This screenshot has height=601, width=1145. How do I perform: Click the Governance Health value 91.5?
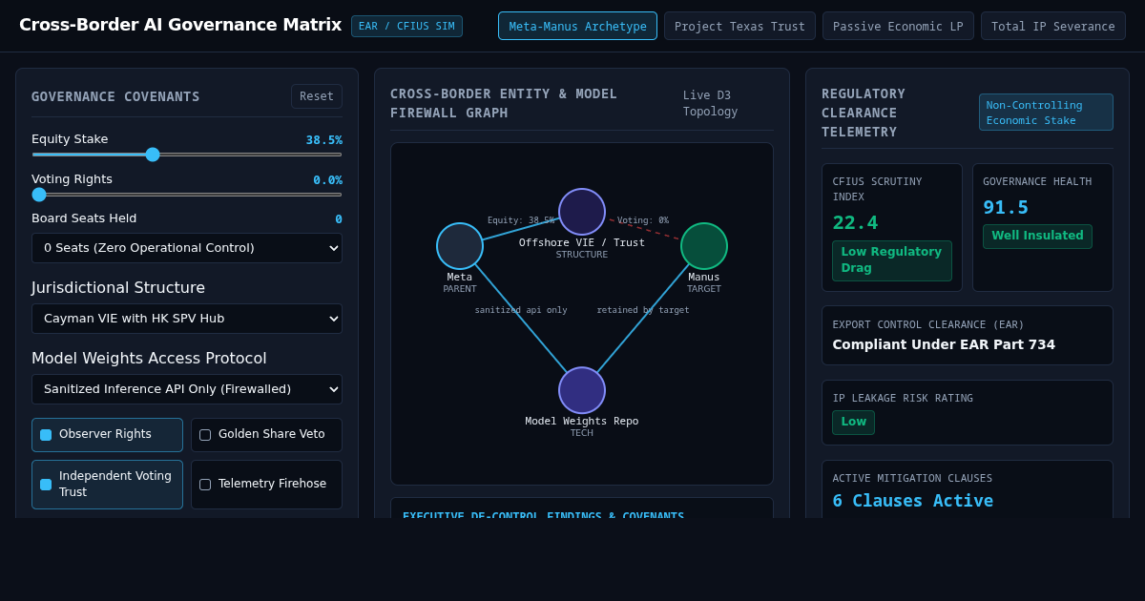click(1006, 207)
